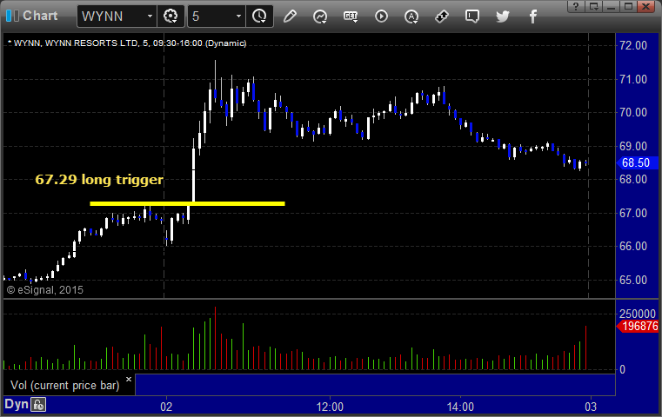662x417 pixels.
Task: Click the Chart title text in toolbar
Action: 40,16
